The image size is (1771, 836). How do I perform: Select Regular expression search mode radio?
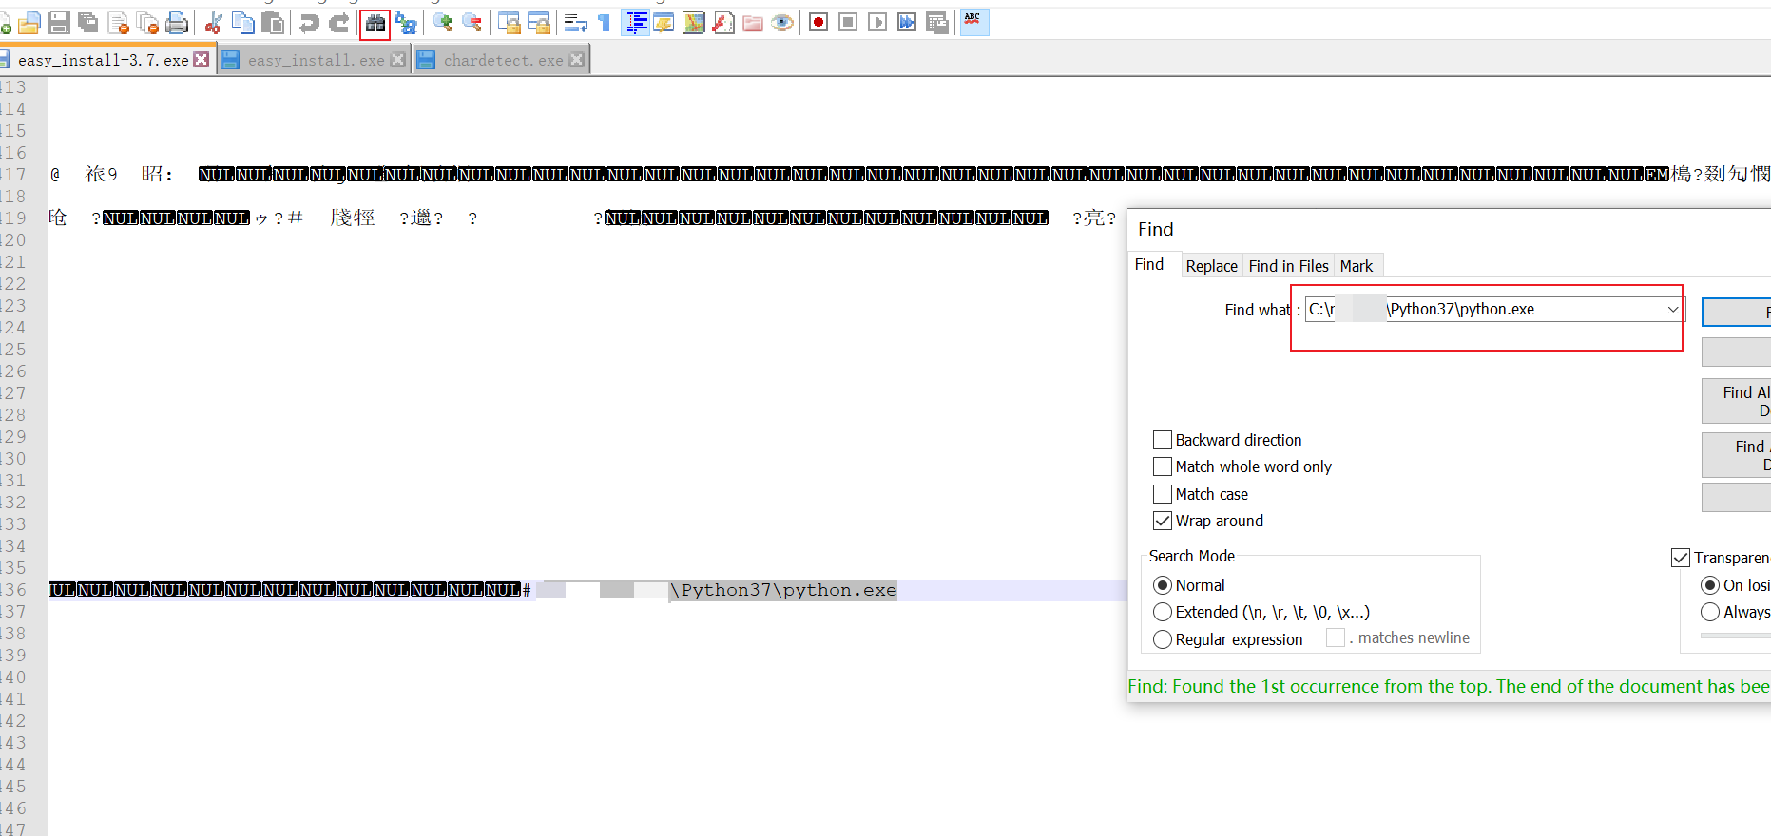[1162, 639]
